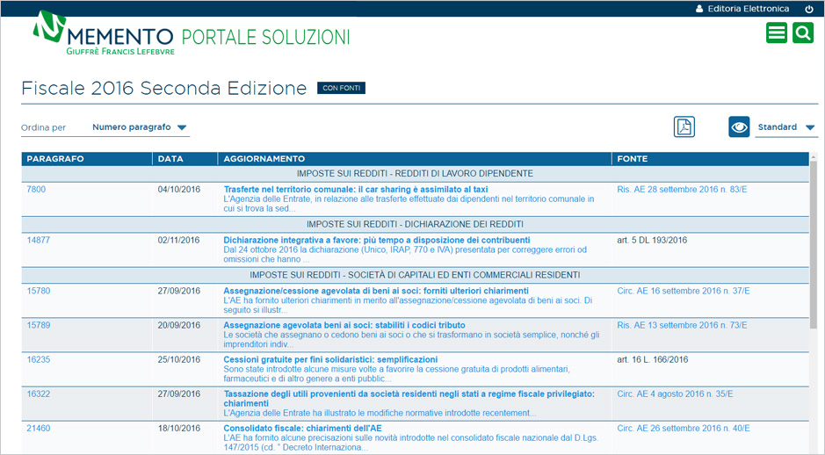Click the date 04/10/2016
The height and width of the screenshot is (455, 825).
[179, 190]
